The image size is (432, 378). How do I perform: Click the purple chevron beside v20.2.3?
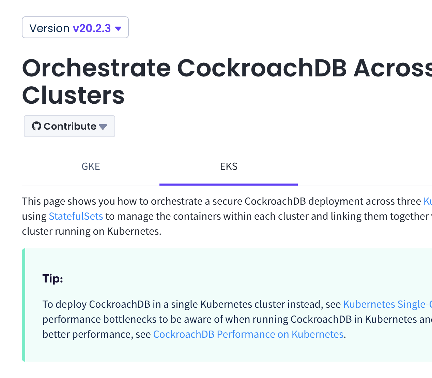pyautogui.click(x=119, y=29)
